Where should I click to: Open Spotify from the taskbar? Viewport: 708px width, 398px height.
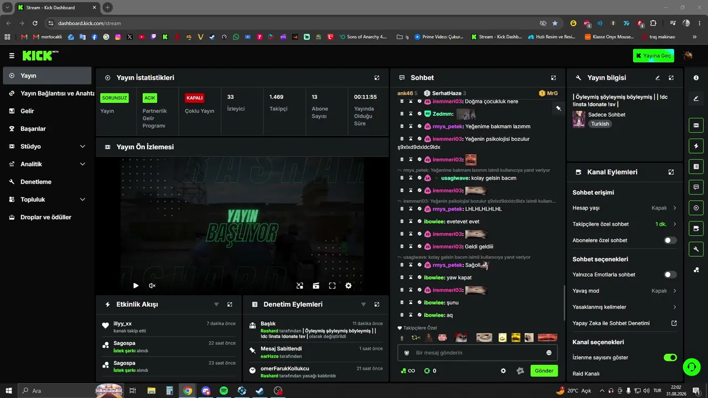224,391
